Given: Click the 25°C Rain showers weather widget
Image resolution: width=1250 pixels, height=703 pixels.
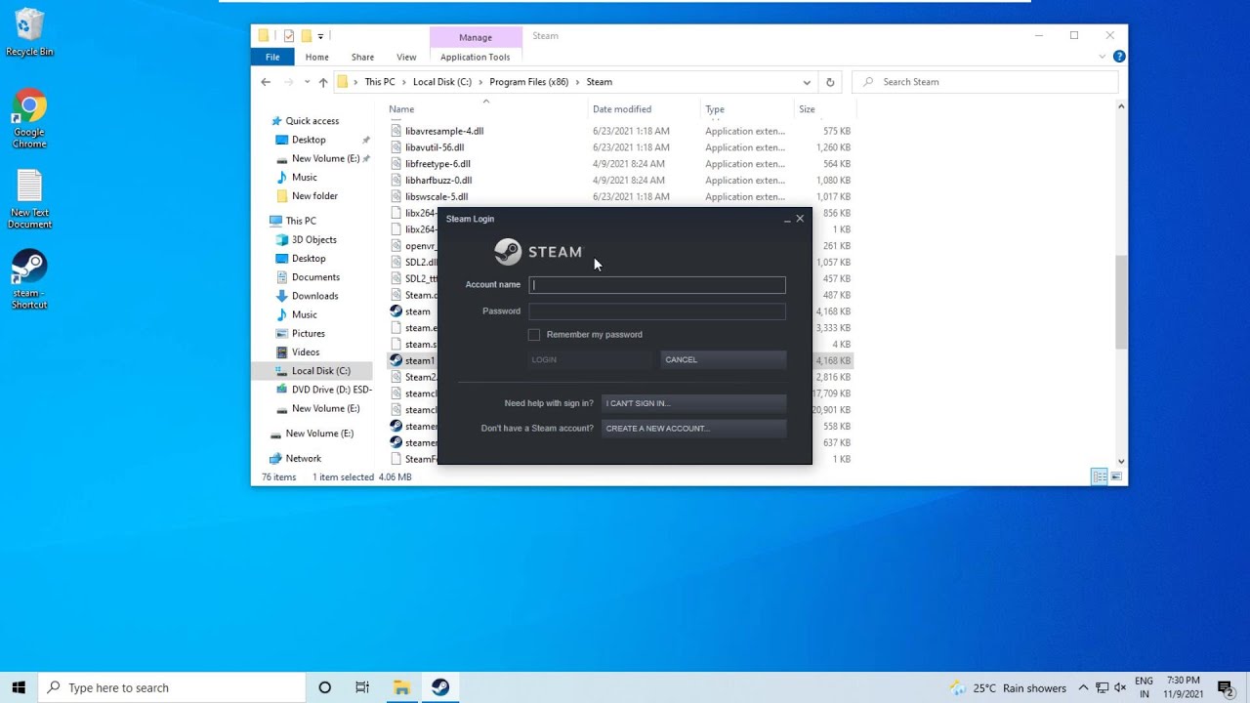Looking at the screenshot, I should pos(998,687).
